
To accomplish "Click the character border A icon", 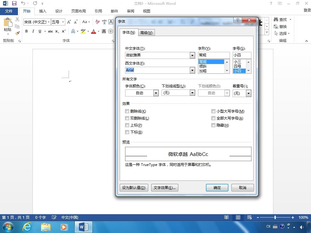I will pyautogui.click(x=111, y=22).
